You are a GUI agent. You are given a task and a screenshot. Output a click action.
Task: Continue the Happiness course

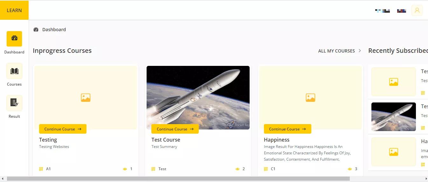click(287, 129)
